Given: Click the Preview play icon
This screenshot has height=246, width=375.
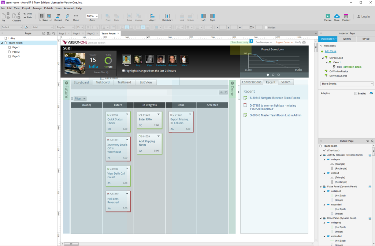Looking at the screenshot, I should [x=328, y=16].
